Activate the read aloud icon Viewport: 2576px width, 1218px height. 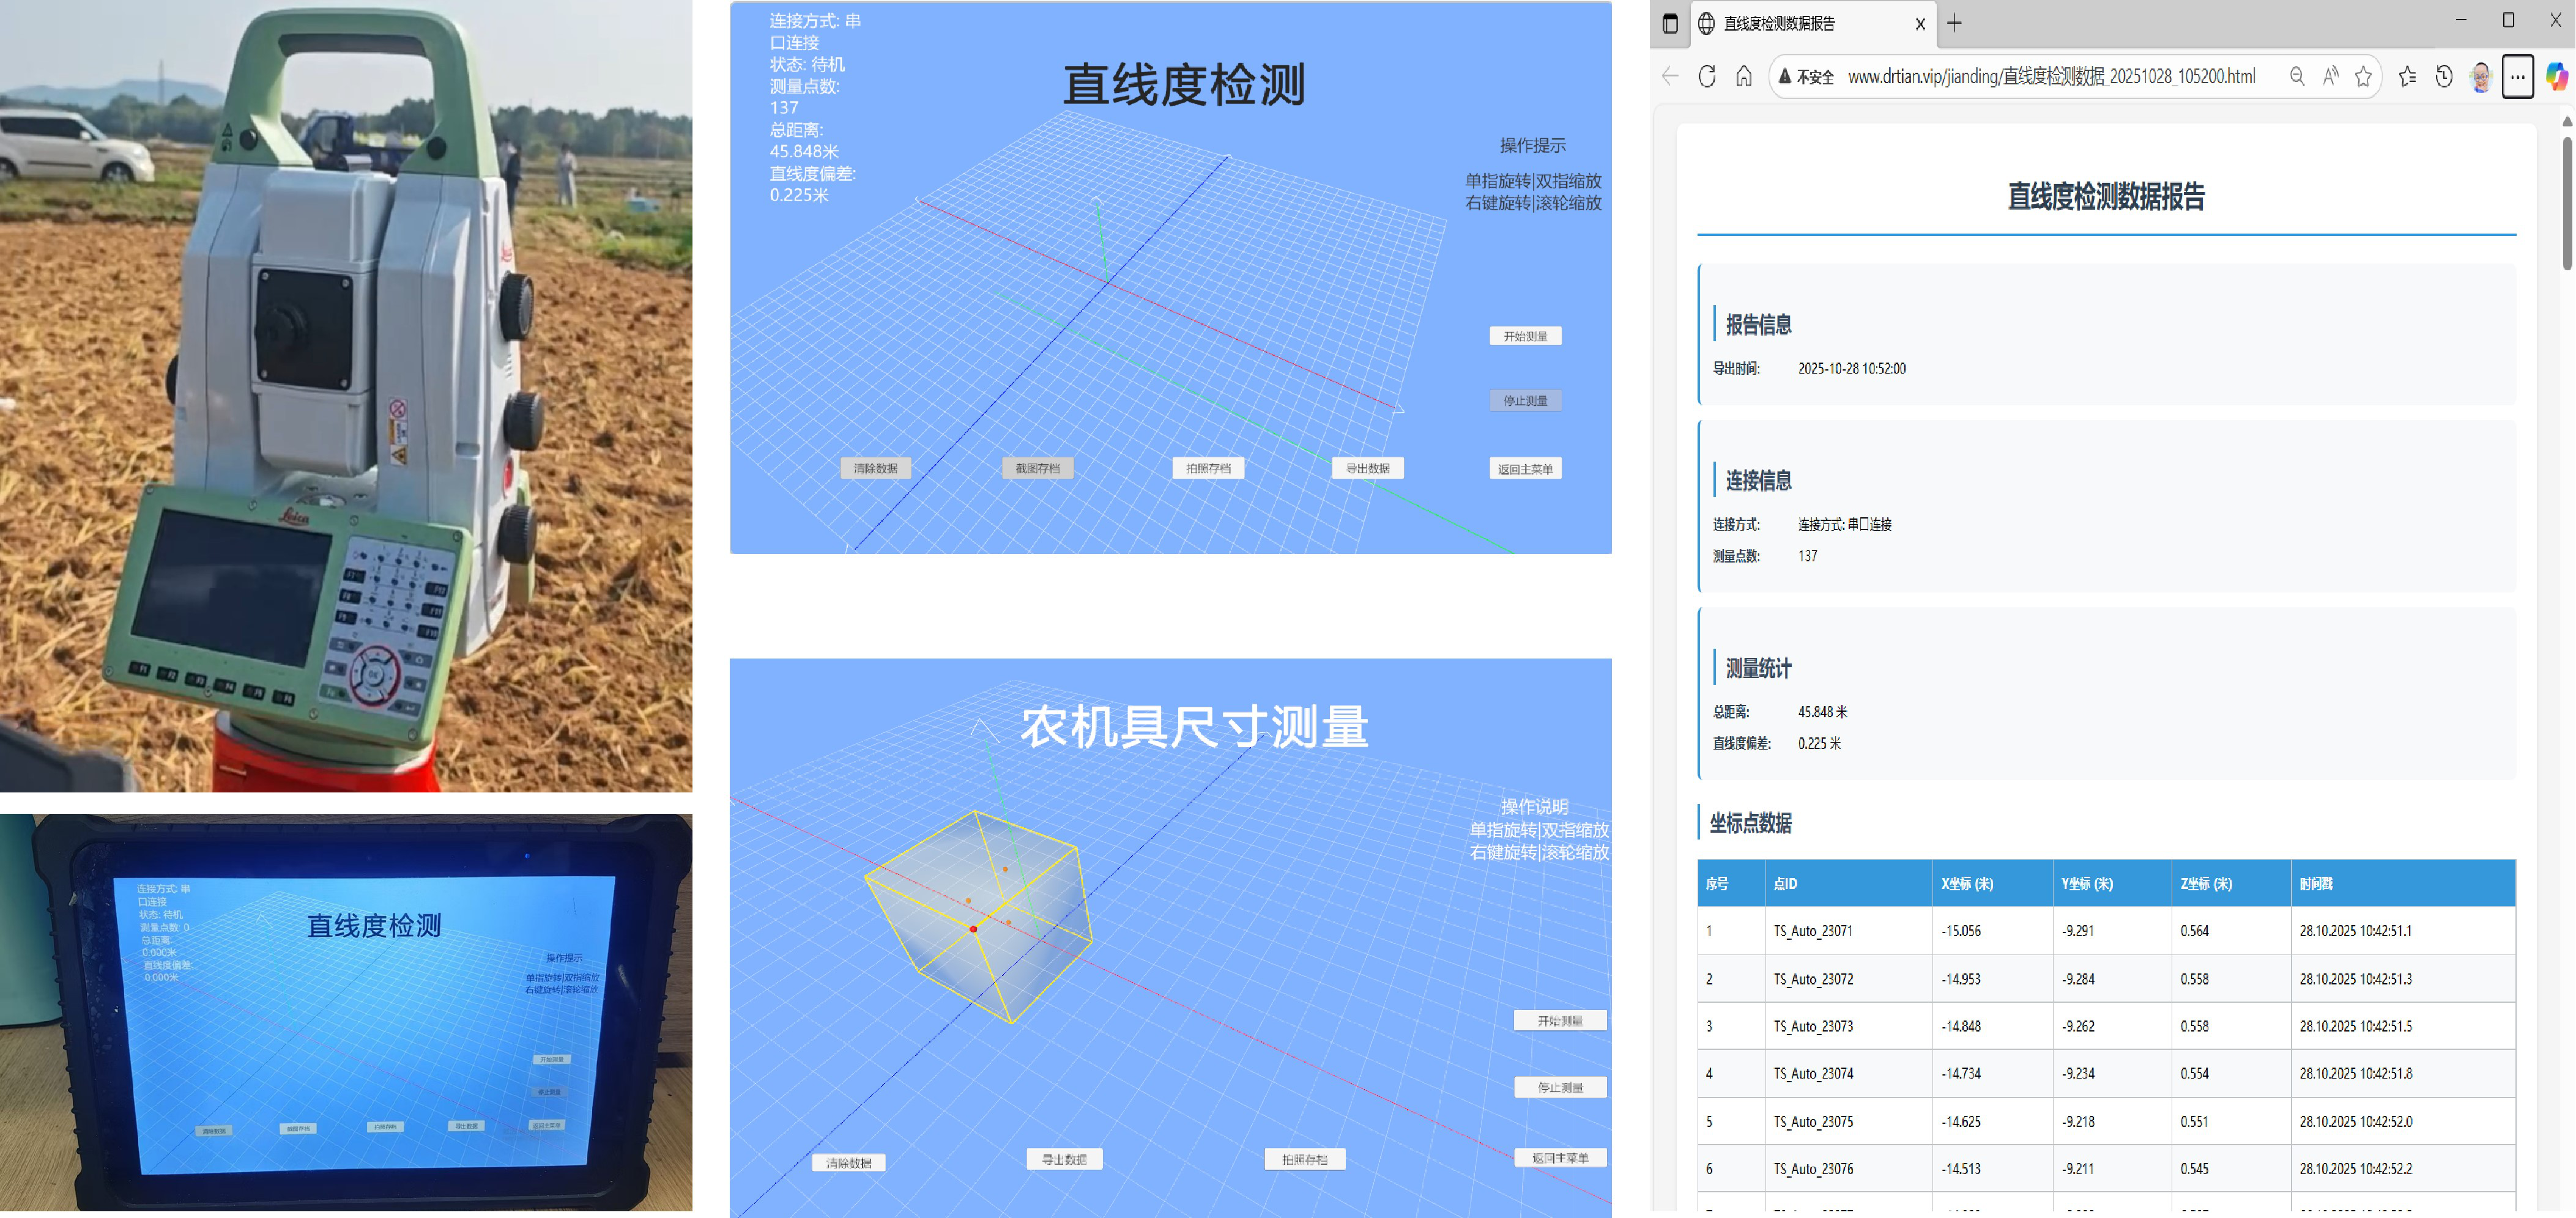tap(2330, 76)
